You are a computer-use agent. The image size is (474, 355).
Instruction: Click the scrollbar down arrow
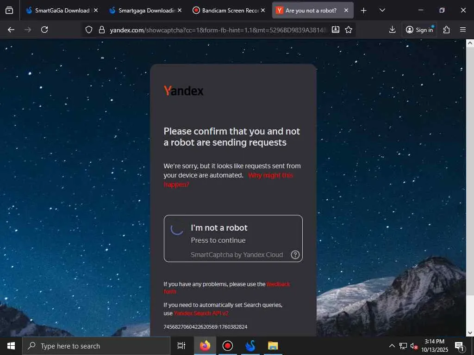click(470, 333)
